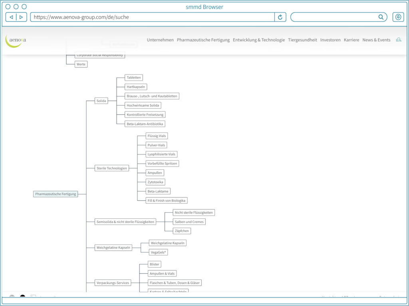Screen dimensions: 409x306
Task: Open the Flüssig-Vials link
Action: (157, 136)
